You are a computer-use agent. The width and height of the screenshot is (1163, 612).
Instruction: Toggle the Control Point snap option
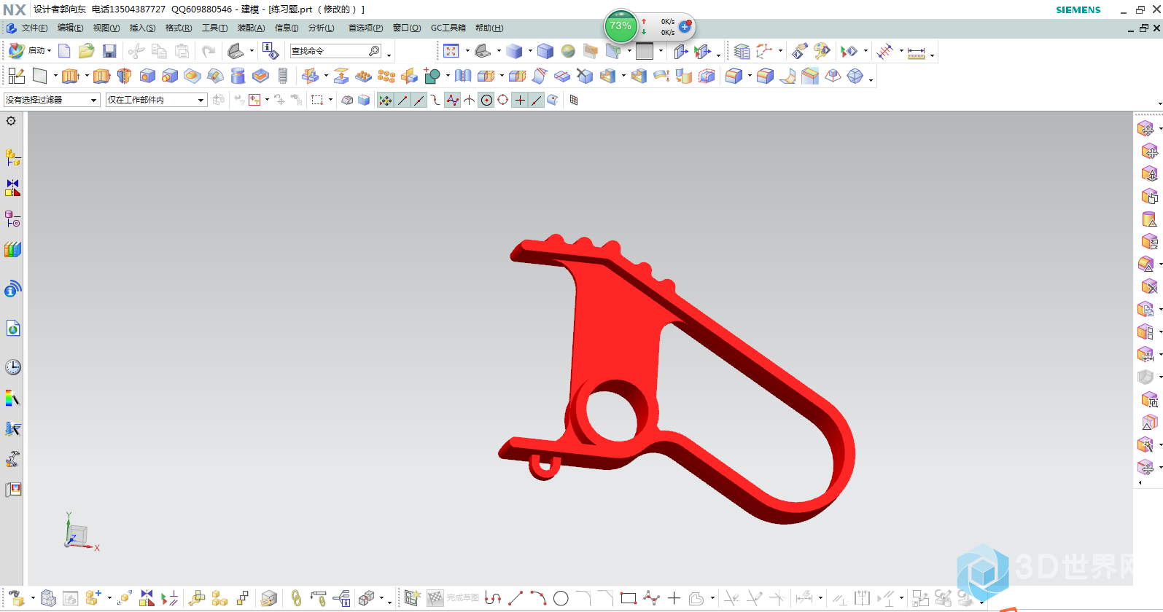436,100
